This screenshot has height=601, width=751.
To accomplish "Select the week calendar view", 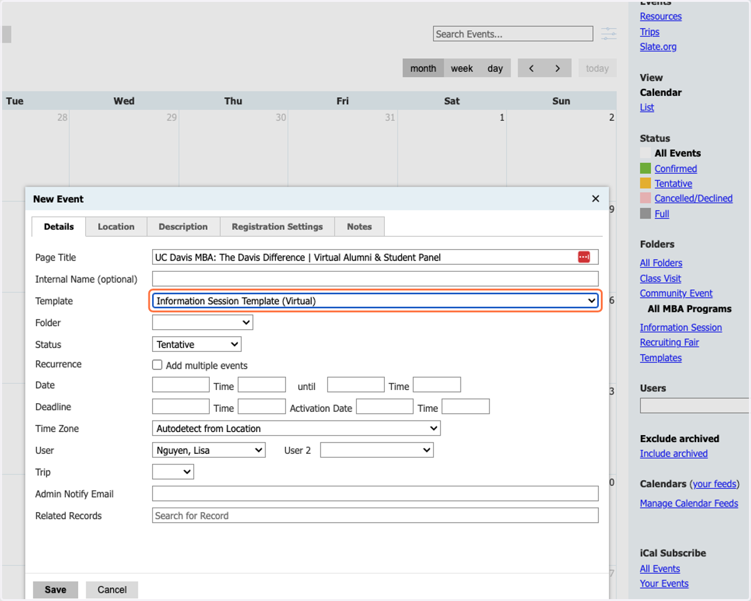I will point(462,68).
